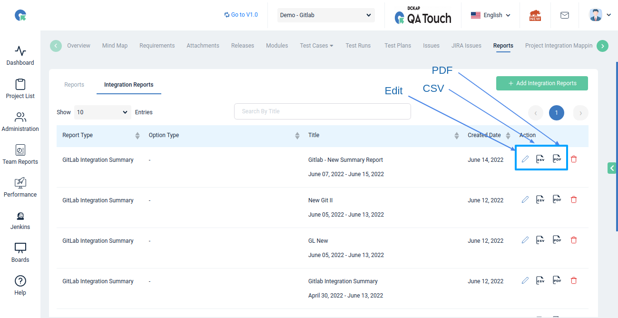Go to previous page of results
This screenshot has width=618, height=318.
tap(536, 113)
